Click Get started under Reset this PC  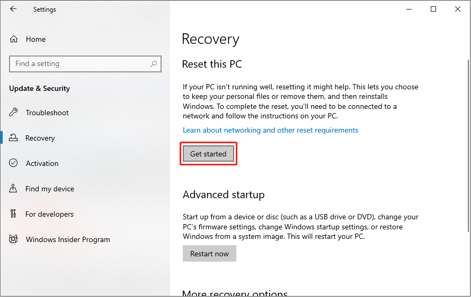[208, 154]
